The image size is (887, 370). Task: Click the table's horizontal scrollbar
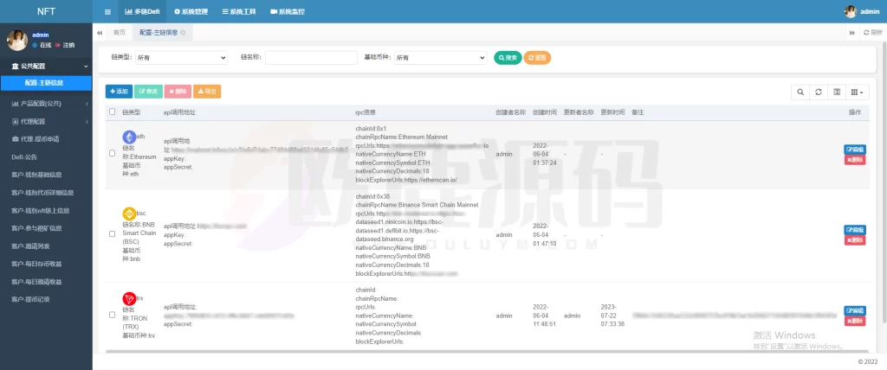point(487,351)
